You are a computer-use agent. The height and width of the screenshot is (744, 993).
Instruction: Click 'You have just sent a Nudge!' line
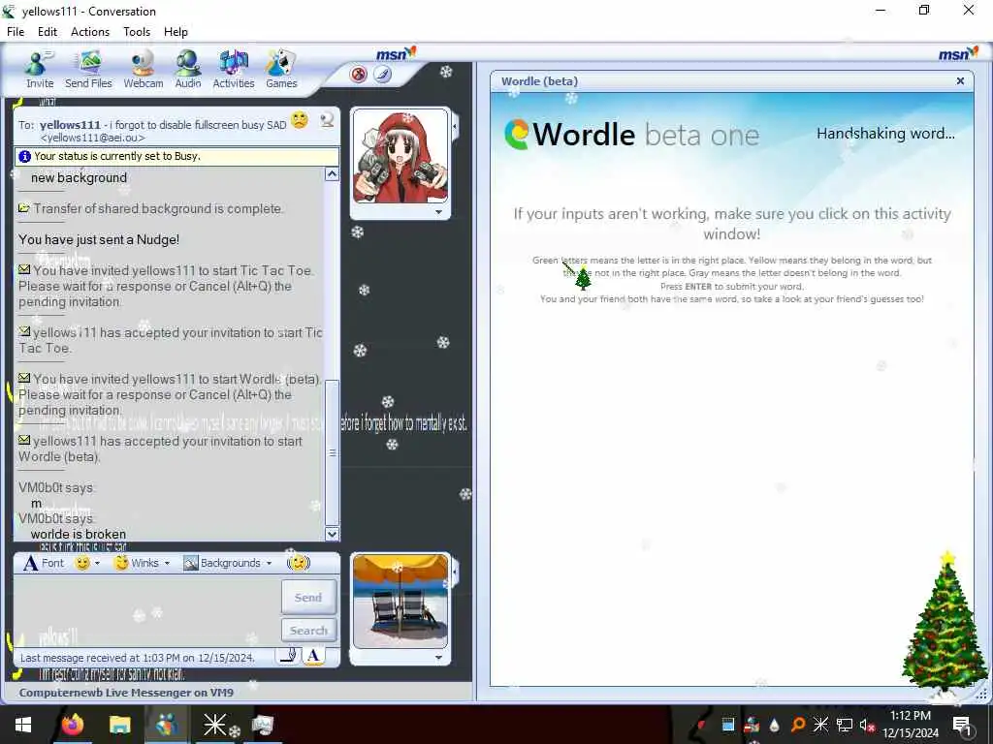click(x=99, y=240)
